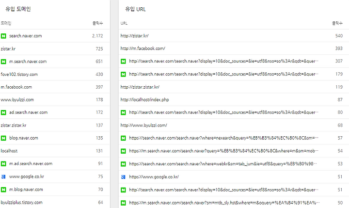The width and height of the screenshot is (349, 208).
Task: Select ad.search.naver.com domain entry
Action: [28, 112]
